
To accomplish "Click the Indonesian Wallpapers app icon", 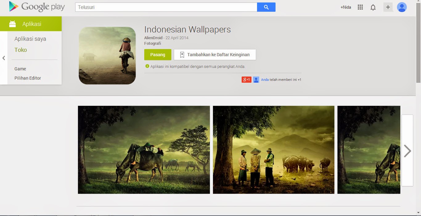I will [107, 56].
